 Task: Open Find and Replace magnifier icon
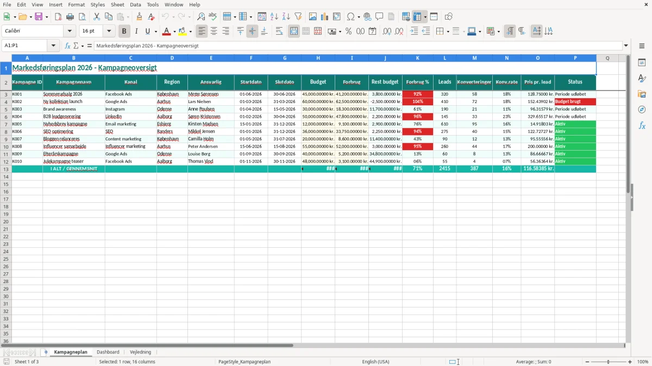tap(201, 17)
